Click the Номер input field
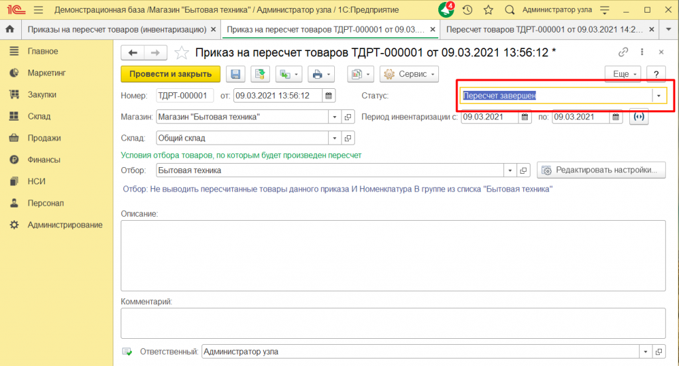This screenshot has height=366, width=679. [x=185, y=95]
